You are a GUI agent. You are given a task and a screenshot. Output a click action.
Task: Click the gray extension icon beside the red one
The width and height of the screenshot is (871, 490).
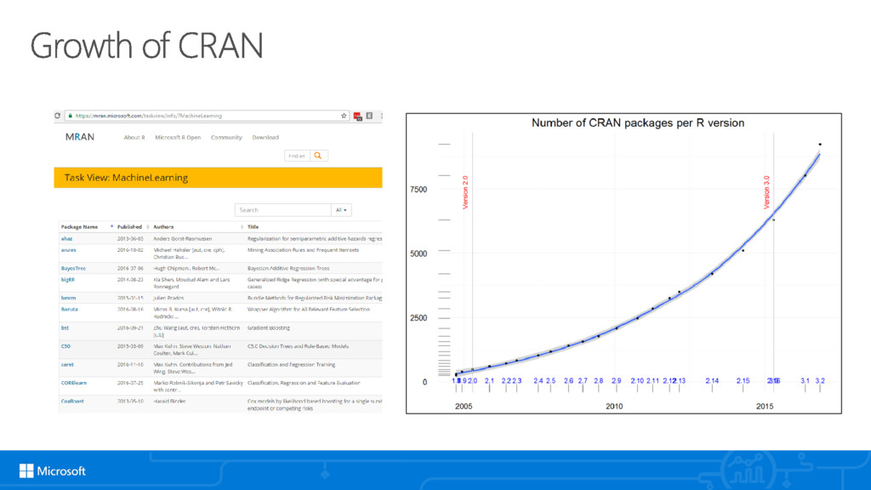[369, 116]
